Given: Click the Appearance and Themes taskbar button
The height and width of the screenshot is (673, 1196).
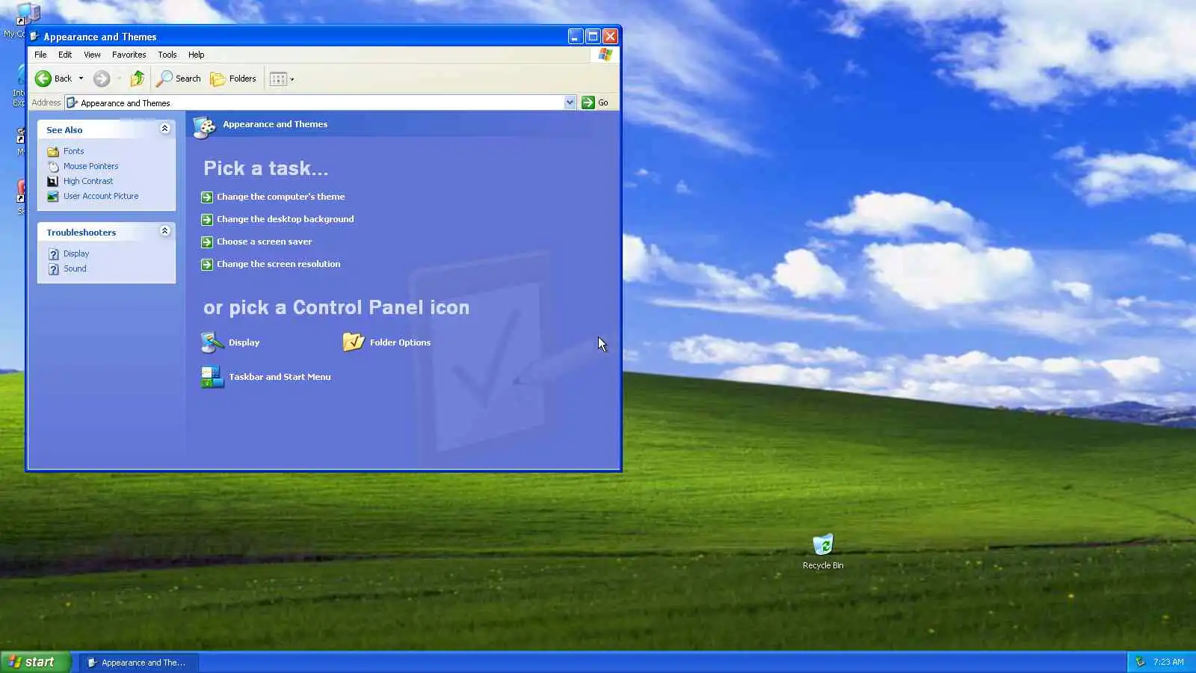Looking at the screenshot, I should [x=139, y=663].
